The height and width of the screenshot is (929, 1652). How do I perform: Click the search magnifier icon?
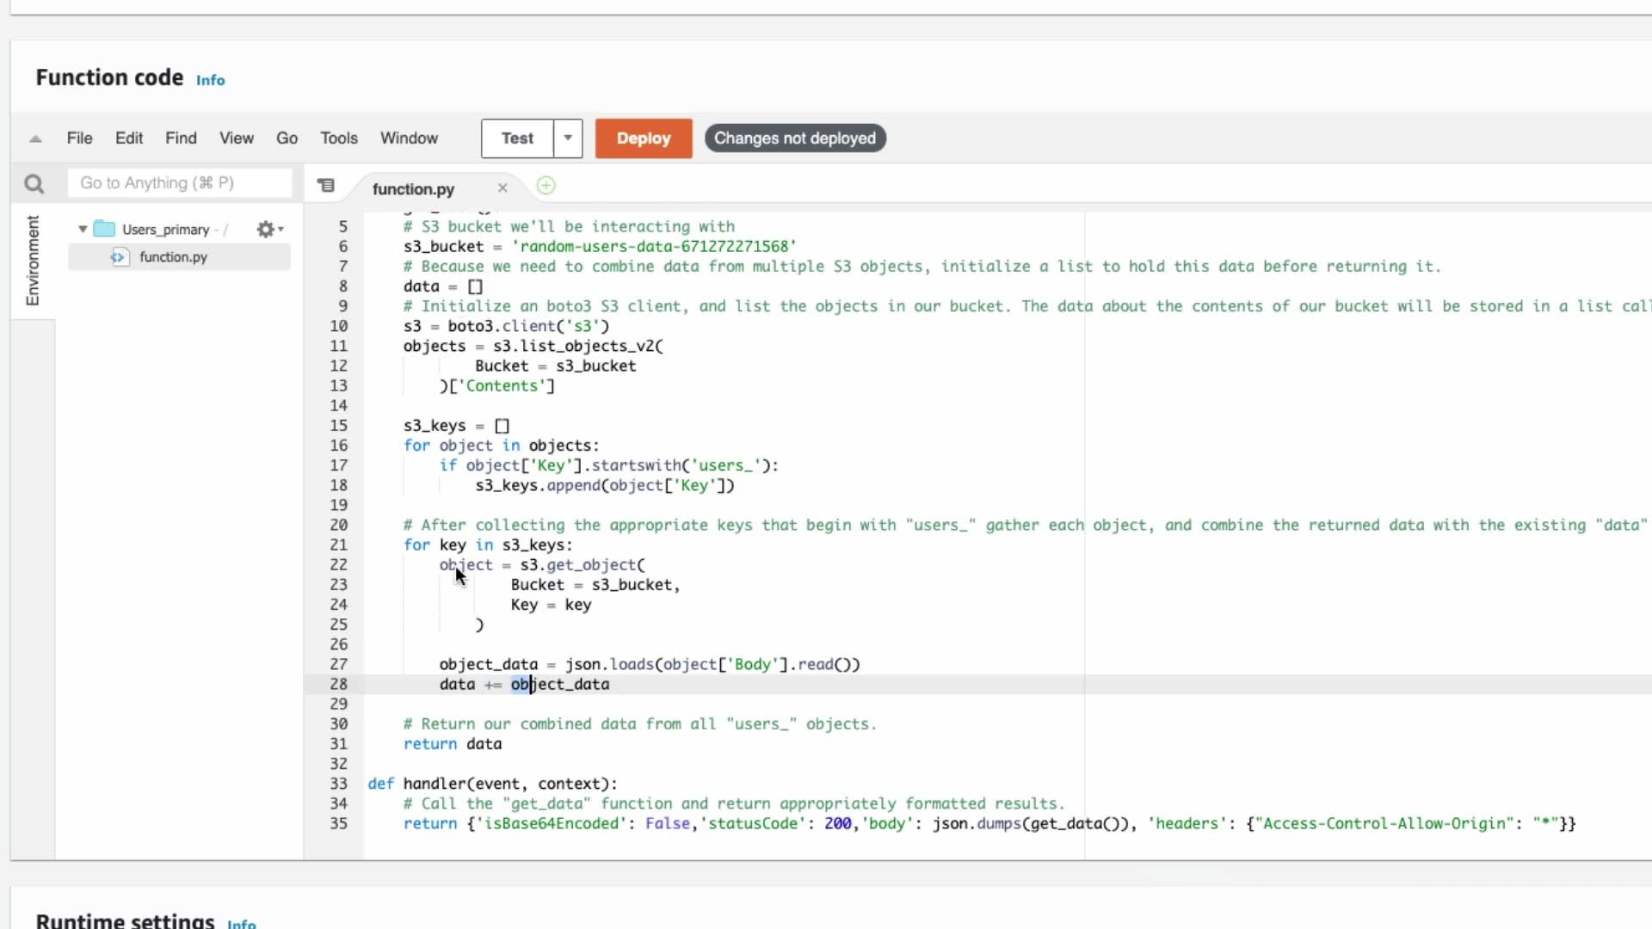click(x=34, y=183)
